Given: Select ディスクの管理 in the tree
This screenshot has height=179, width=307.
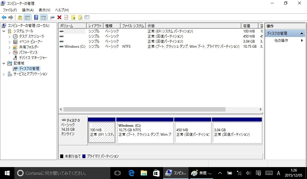Looking at the screenshot, I should point(29,69).
